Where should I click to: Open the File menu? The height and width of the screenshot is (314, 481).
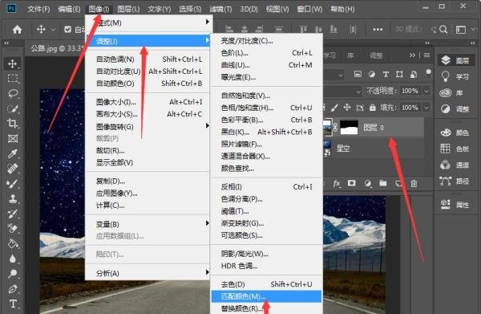pyautogui.click(x=38, y=9)
